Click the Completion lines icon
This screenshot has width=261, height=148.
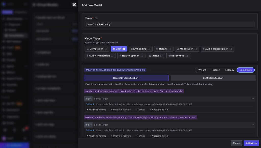click(88, 49)
